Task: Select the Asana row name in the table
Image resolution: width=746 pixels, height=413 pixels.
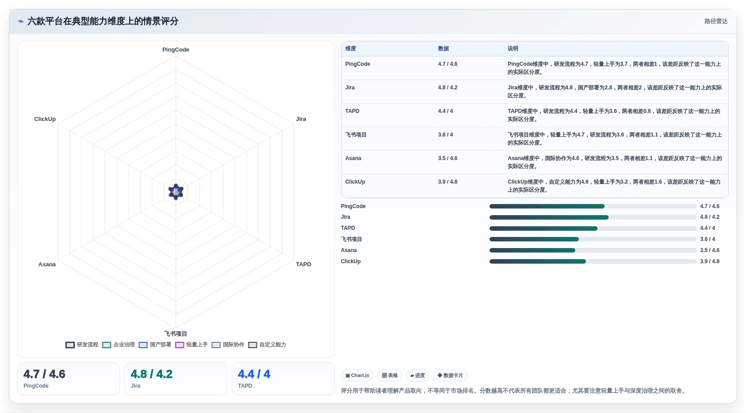Action: 353,158
